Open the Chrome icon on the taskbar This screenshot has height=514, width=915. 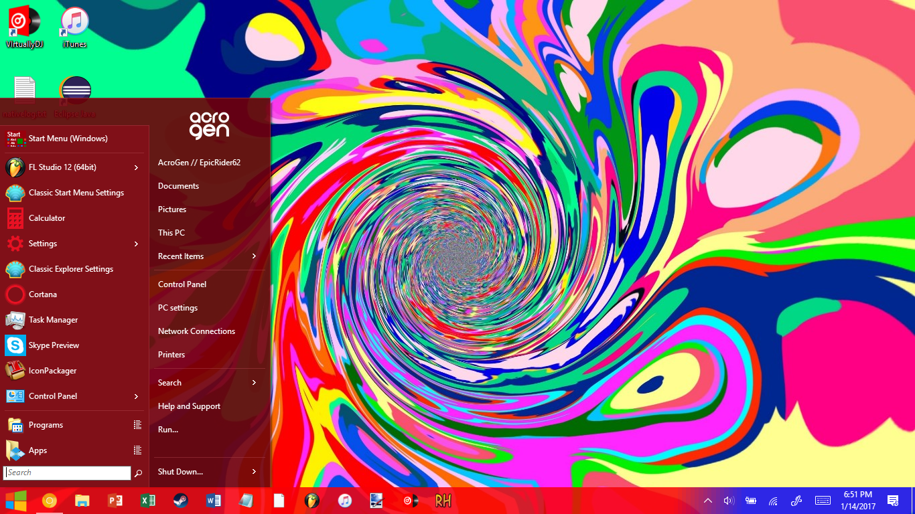[49, 501]
